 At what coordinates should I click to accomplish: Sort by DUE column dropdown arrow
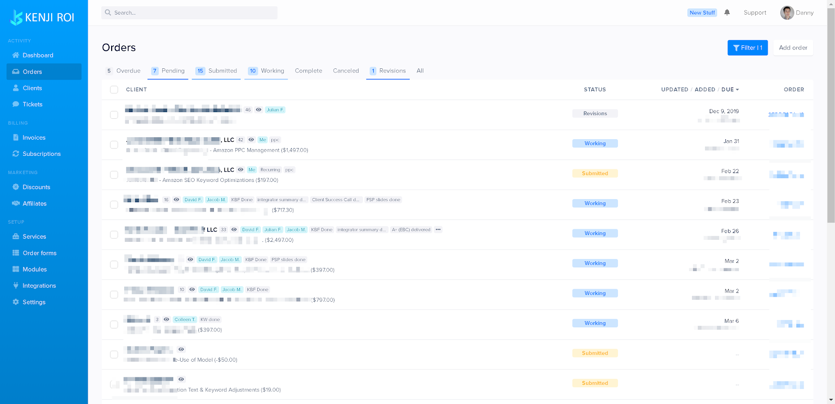click(x=737, y=90)
